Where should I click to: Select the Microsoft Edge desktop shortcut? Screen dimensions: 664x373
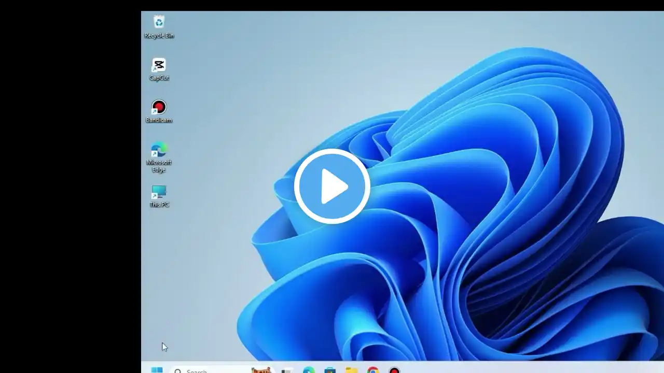[159, 157]
